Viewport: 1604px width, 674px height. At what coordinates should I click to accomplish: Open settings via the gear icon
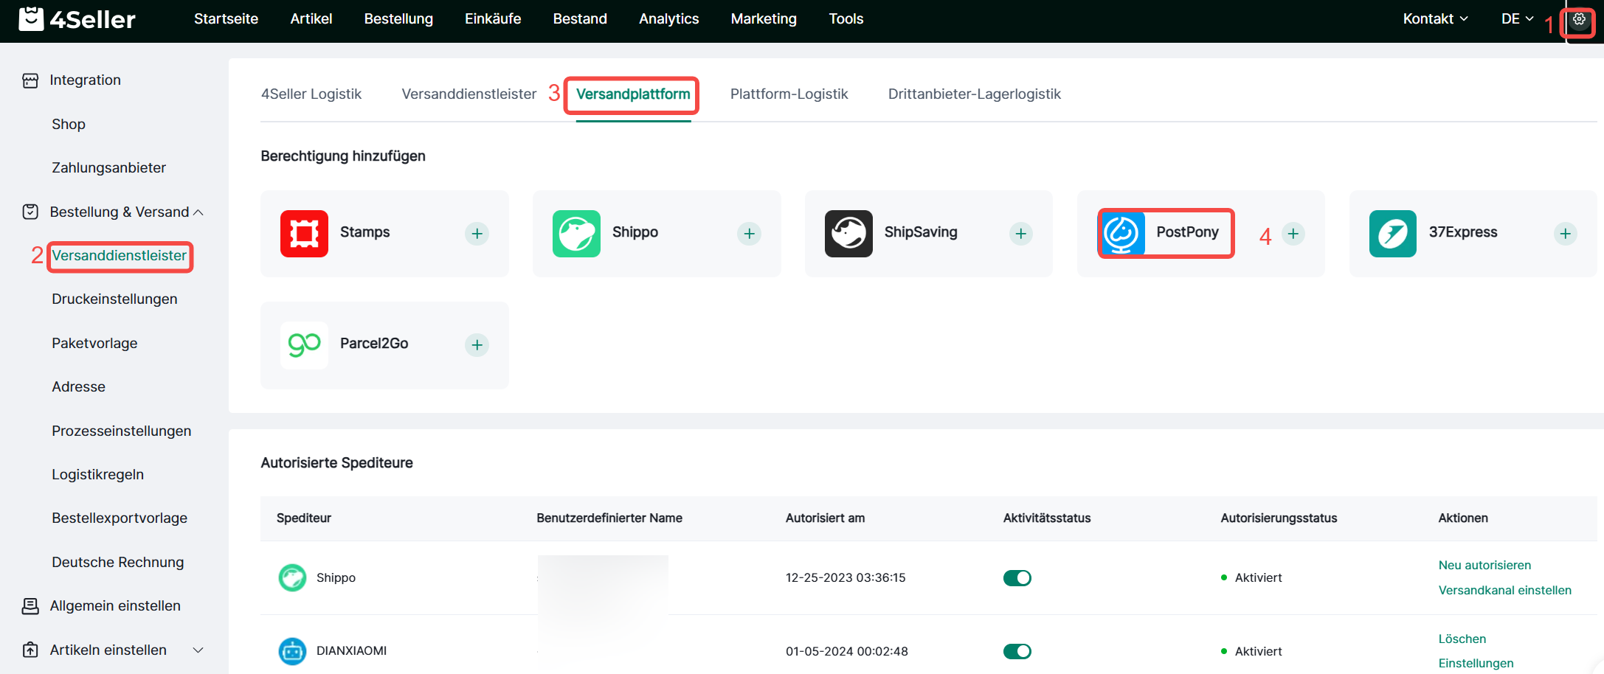point(1579,20)
